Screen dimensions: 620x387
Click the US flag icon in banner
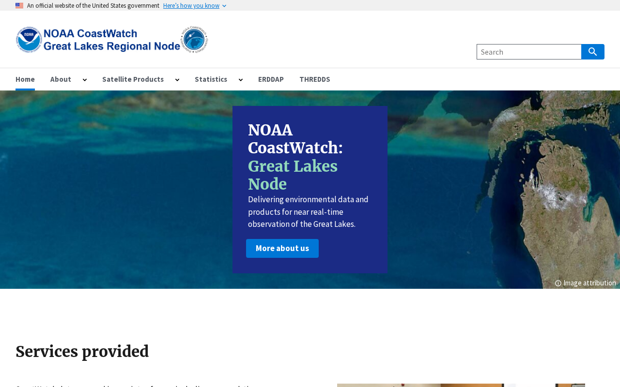(x=19, y=6)
